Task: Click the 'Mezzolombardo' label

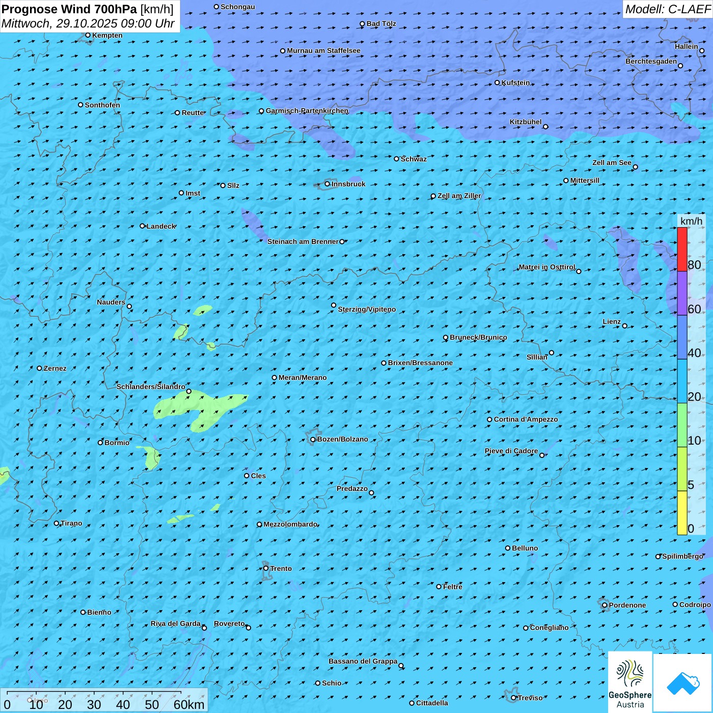Action: click(x=290, y=524)
